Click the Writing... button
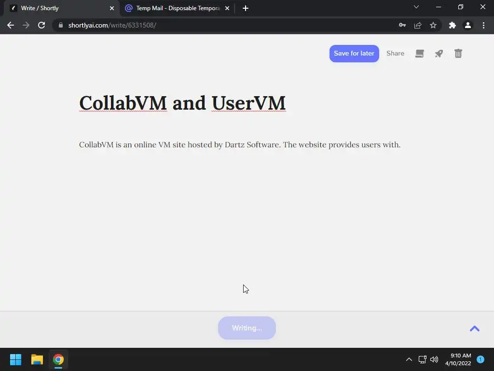Image resolution: width=494 pixels, height=371 pixels. (x=247, y=328)
